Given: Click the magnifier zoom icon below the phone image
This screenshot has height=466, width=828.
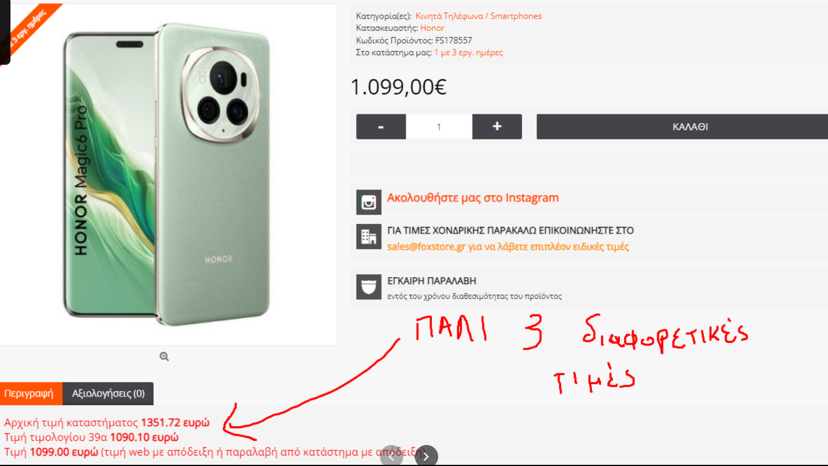Looking at the screenshot, I should tap(164, 356).
